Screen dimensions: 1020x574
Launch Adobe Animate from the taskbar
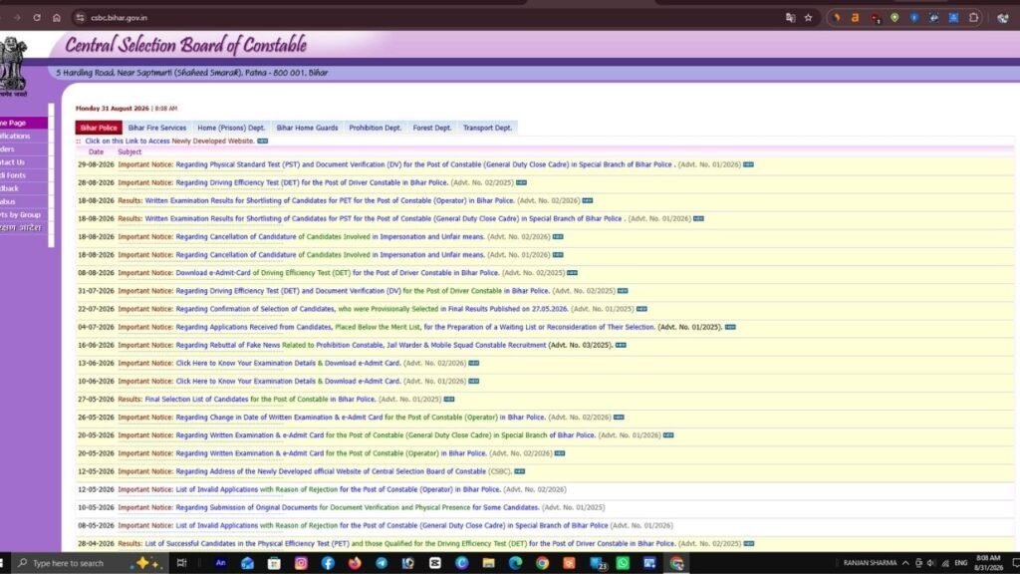220,563
